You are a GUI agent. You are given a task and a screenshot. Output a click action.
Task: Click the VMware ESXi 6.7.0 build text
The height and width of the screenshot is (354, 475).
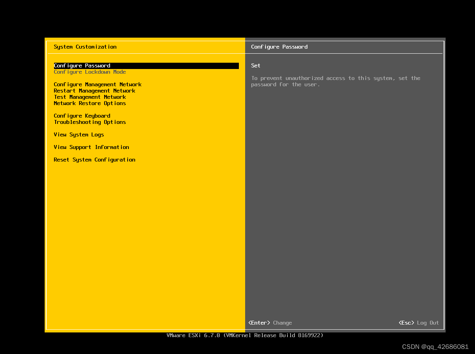pos(245,336)
